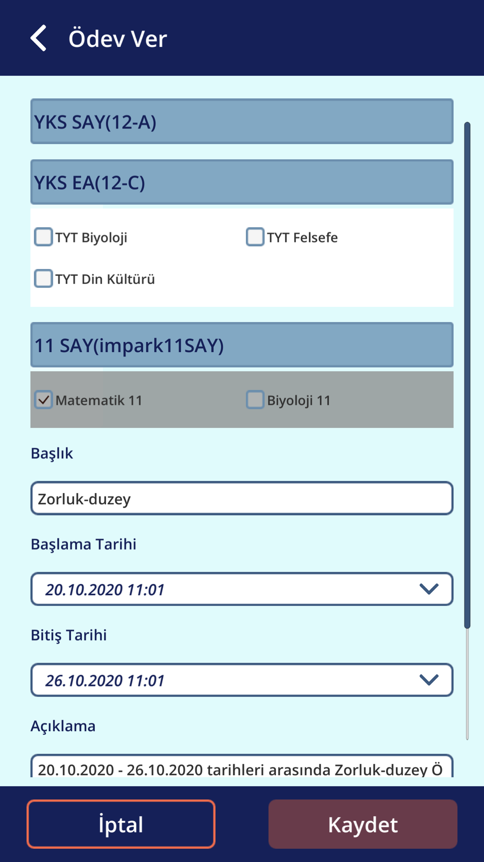
Task: Open the start date 20.10.2020 dropdown
Action: (242, 589)
